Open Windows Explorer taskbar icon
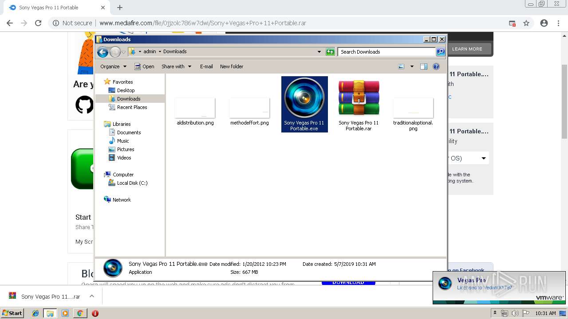 [x=50, y=313]
